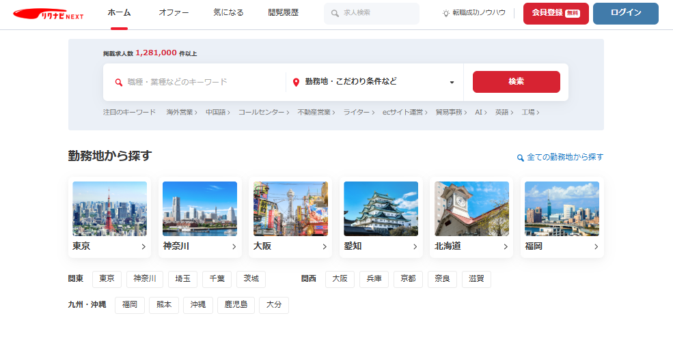Open the 大阪 Tsutenkaku thumbnail
Image resolution: width=673 pixels, height=348 pixels.
tap(290, 208)
